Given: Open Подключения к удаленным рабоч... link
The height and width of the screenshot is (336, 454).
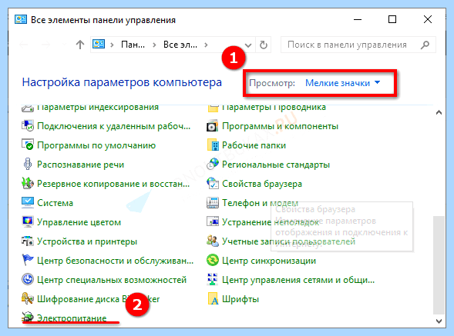Looking at the screenshot, I should pos(114,126).
